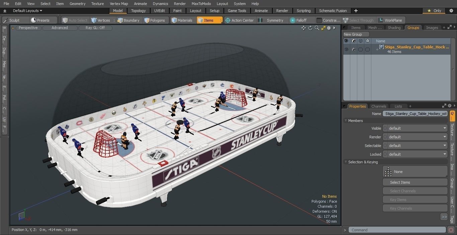Open the Default Layouts dropdown
Viewport: 457px width, 235px height.
pos(27,11)
